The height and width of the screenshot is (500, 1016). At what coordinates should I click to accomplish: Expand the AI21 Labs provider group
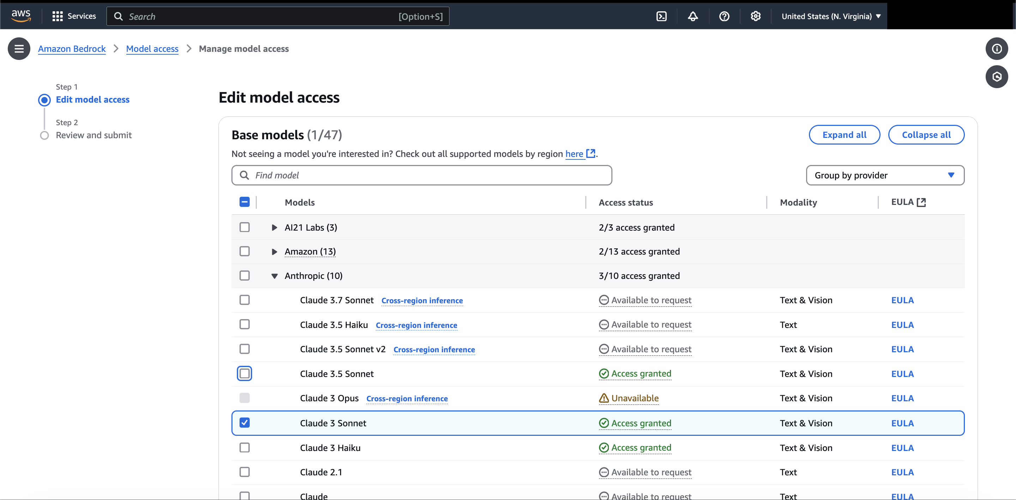(274, 227)
